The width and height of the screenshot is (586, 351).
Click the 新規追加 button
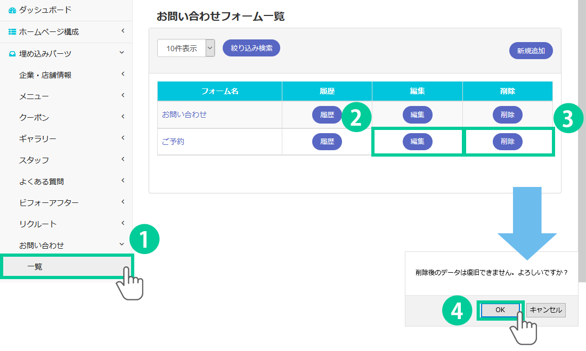point(531,51)
